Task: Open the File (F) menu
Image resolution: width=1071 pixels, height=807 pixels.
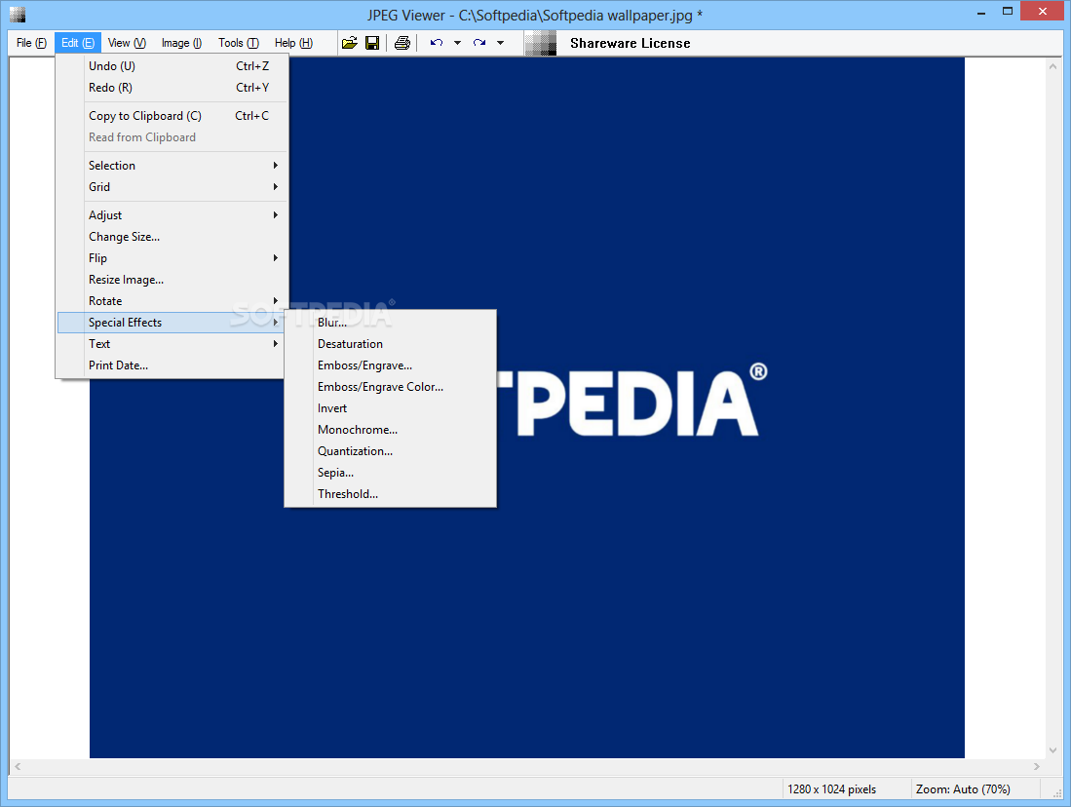Action: pyautogui.click(x=31, y=43)
